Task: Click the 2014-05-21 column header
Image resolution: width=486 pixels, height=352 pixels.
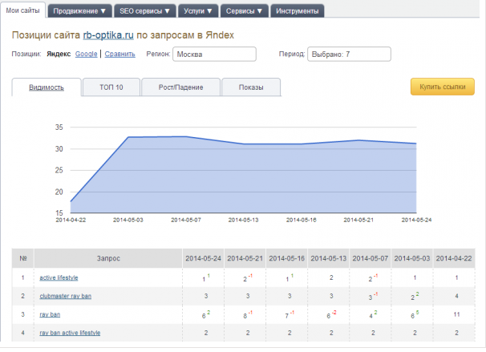Action: pyautogui.click(x=245, y=258)
